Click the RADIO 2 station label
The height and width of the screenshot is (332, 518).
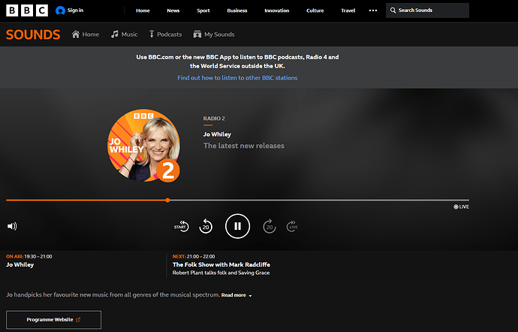pyautogui.click(x=214, y=119)
